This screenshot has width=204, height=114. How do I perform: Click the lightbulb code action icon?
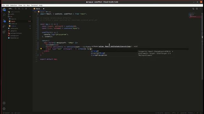(41, 49)
